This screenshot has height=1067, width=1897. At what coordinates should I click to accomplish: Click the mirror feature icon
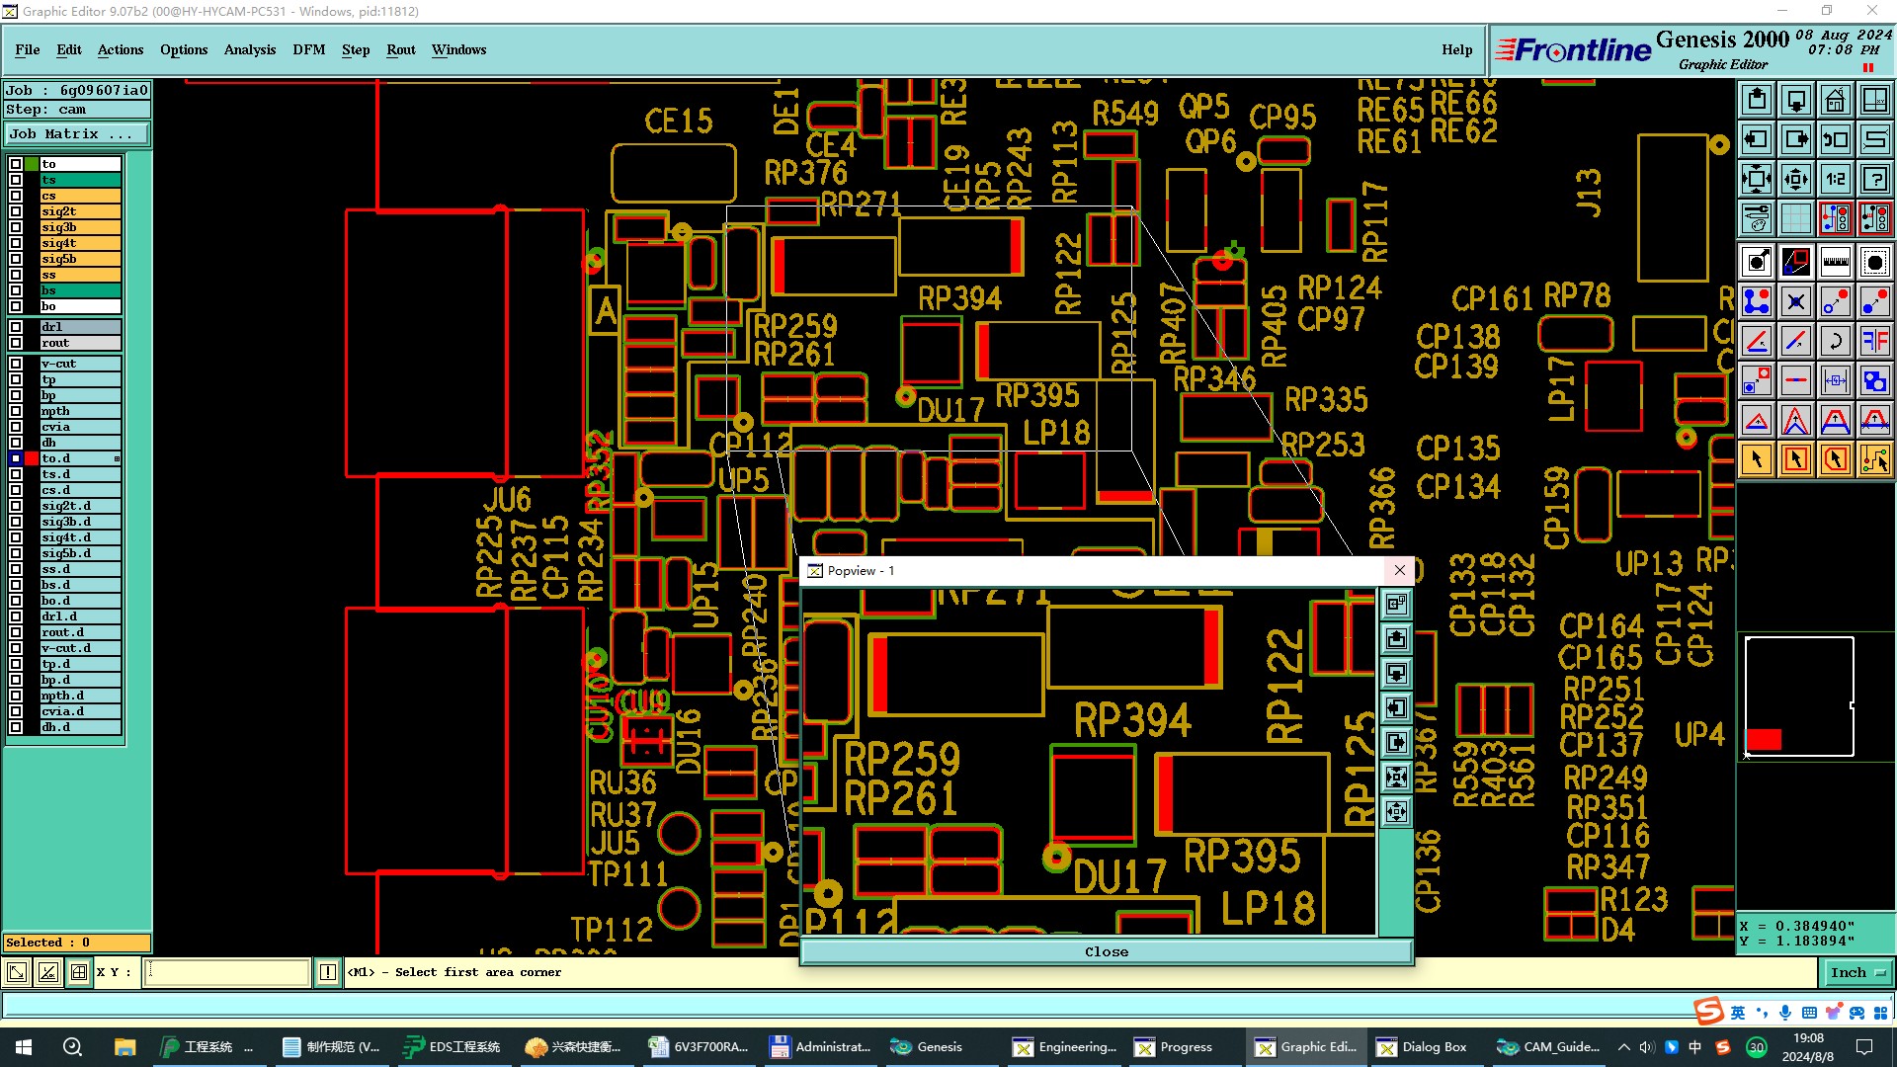[1874, 341]
